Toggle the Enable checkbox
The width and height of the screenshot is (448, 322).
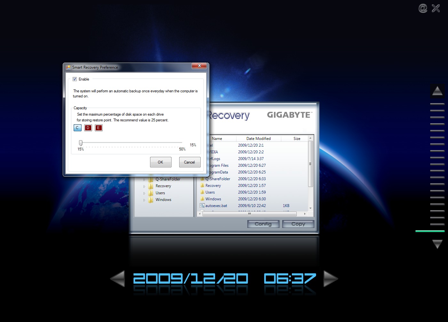point(75,79)
